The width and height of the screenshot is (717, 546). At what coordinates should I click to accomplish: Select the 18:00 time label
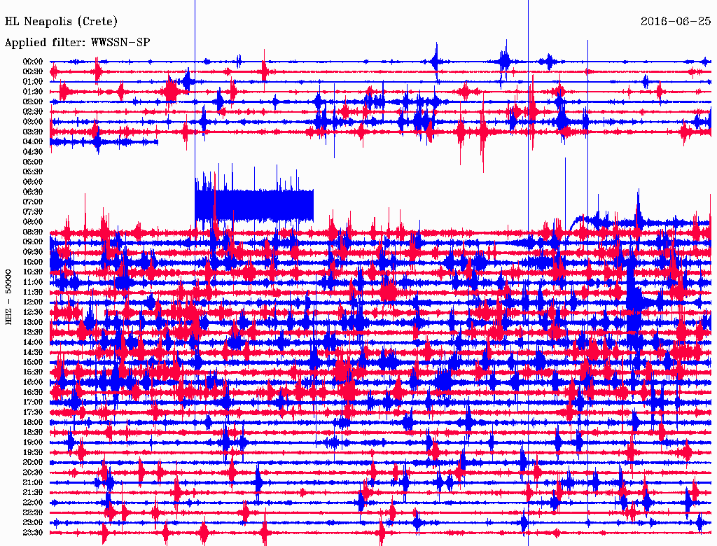click(x=33, y=423)
